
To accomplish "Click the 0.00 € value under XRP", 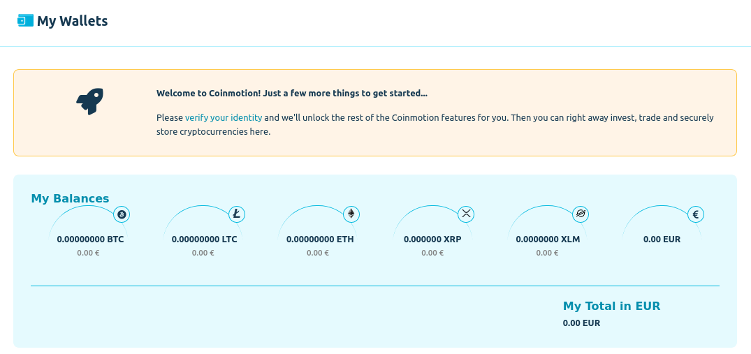I will (x=432, y=253).
